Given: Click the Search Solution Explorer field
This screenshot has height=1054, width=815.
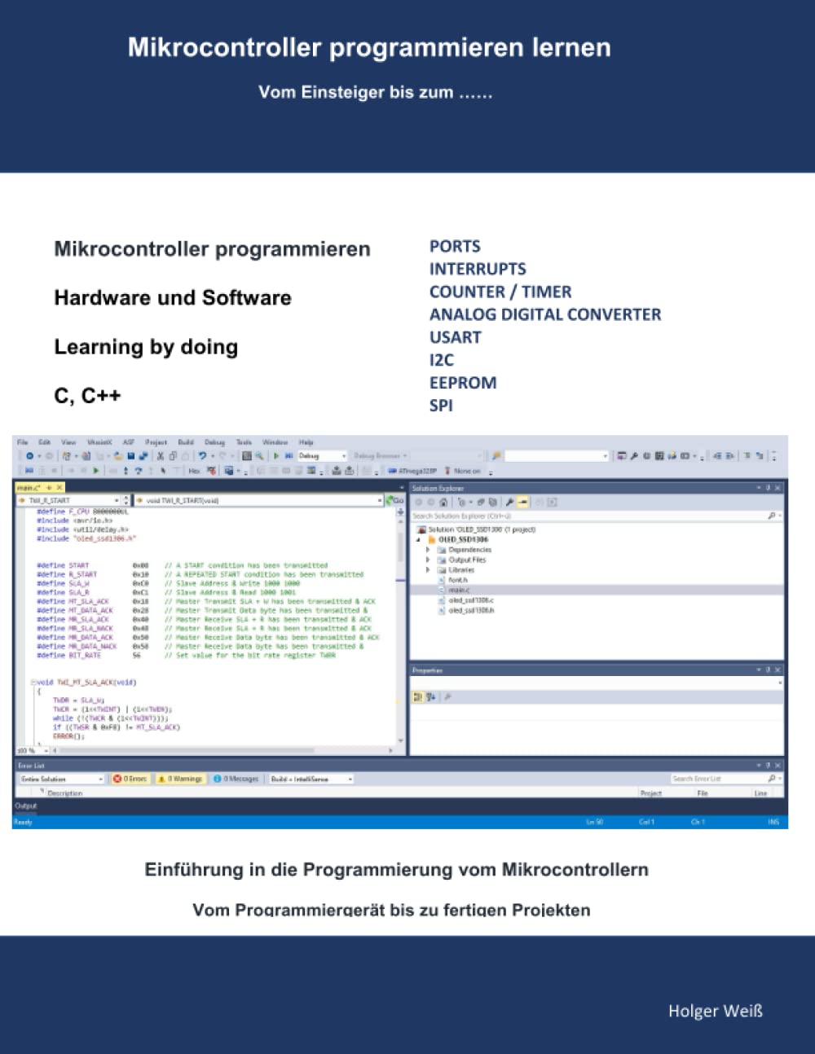Looking at the screenshot, I should pos(596,516).
